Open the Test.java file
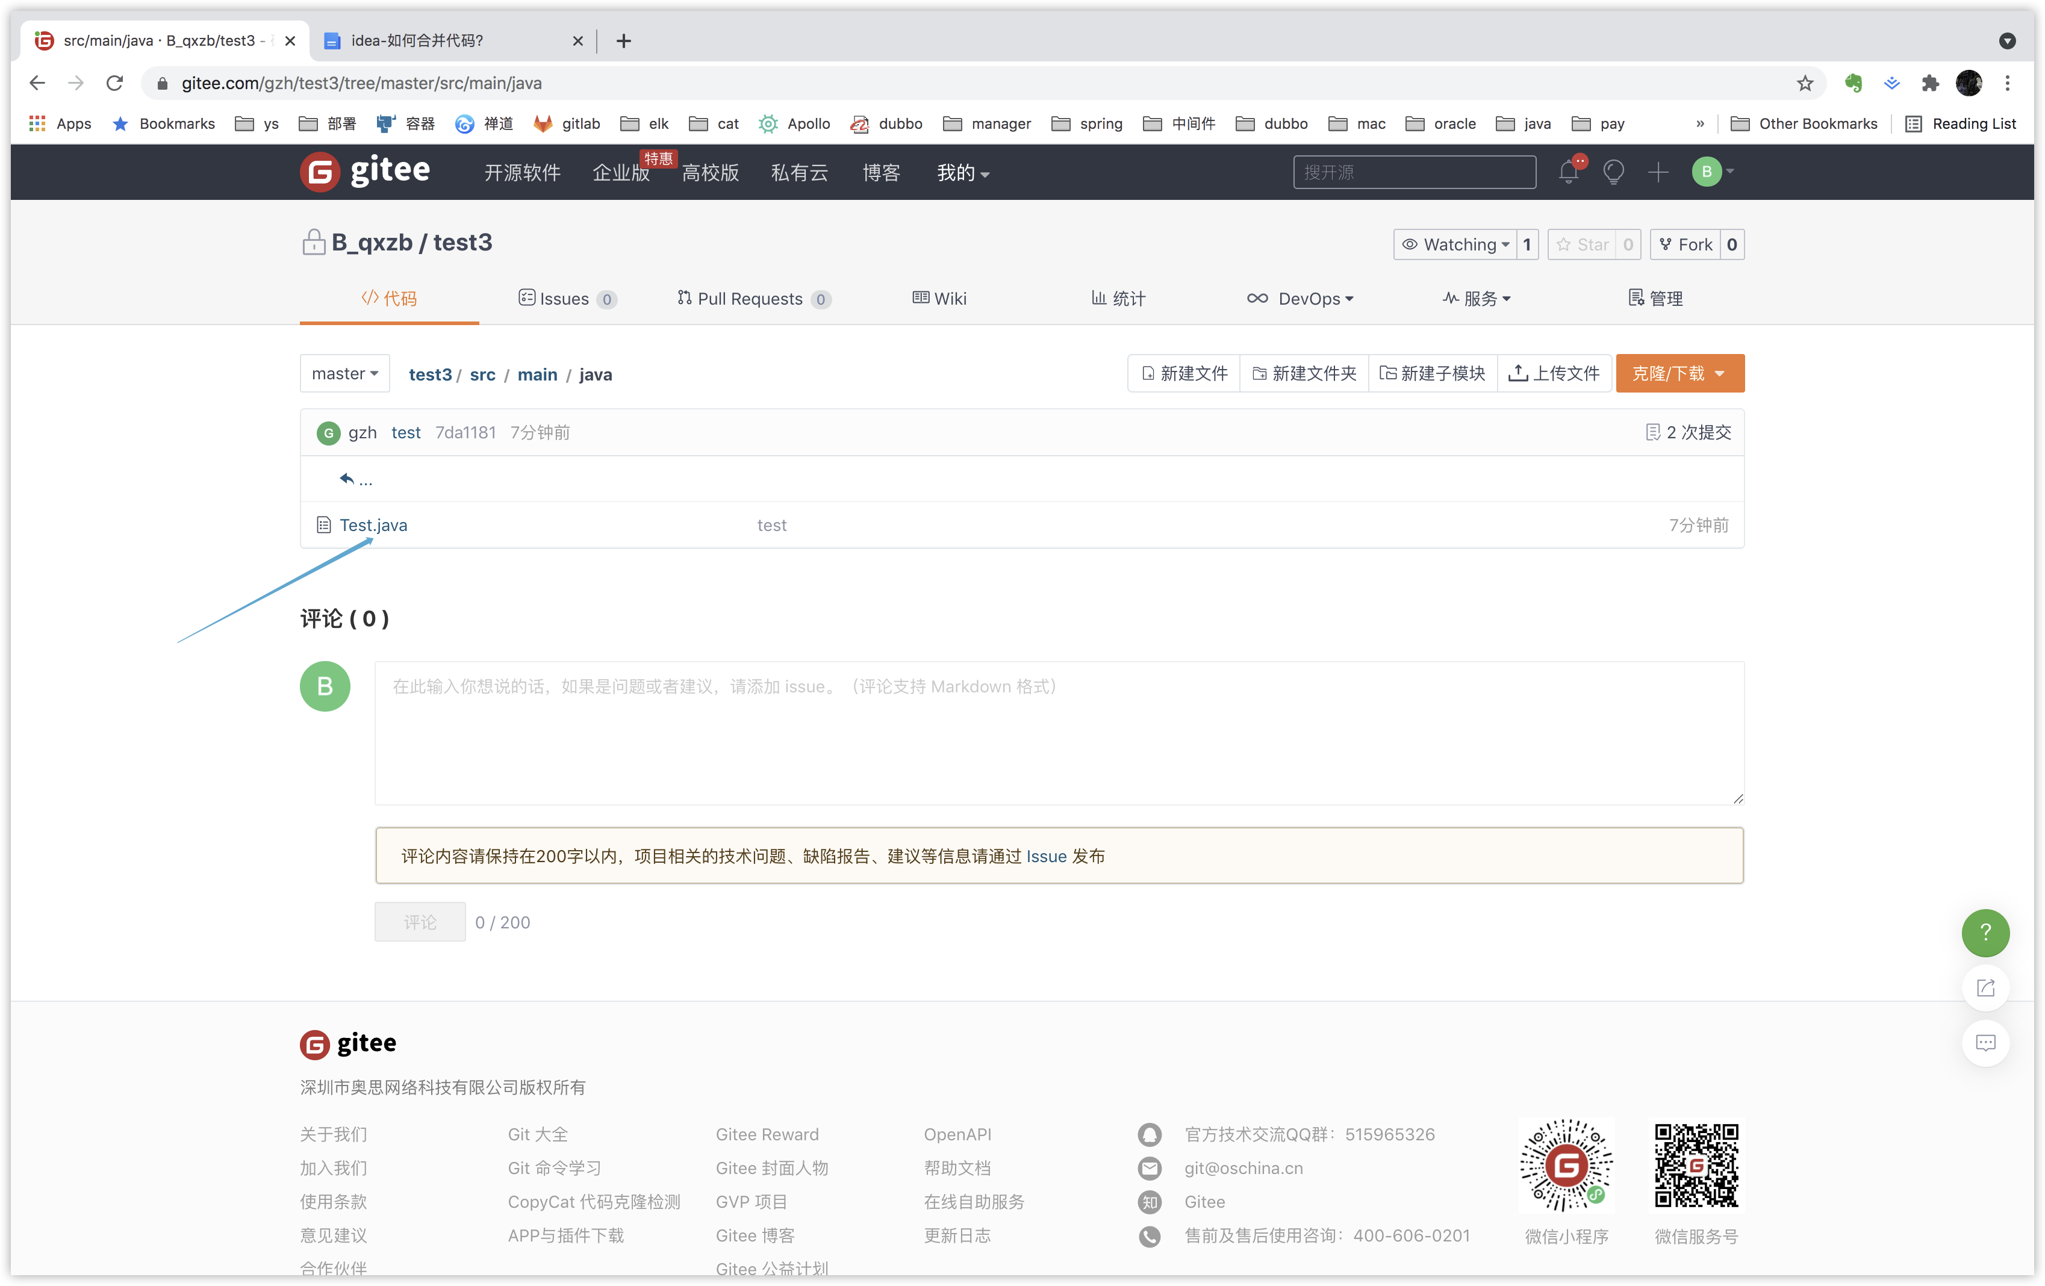This screenshot has width=2045, height=1286. [373, 526]
